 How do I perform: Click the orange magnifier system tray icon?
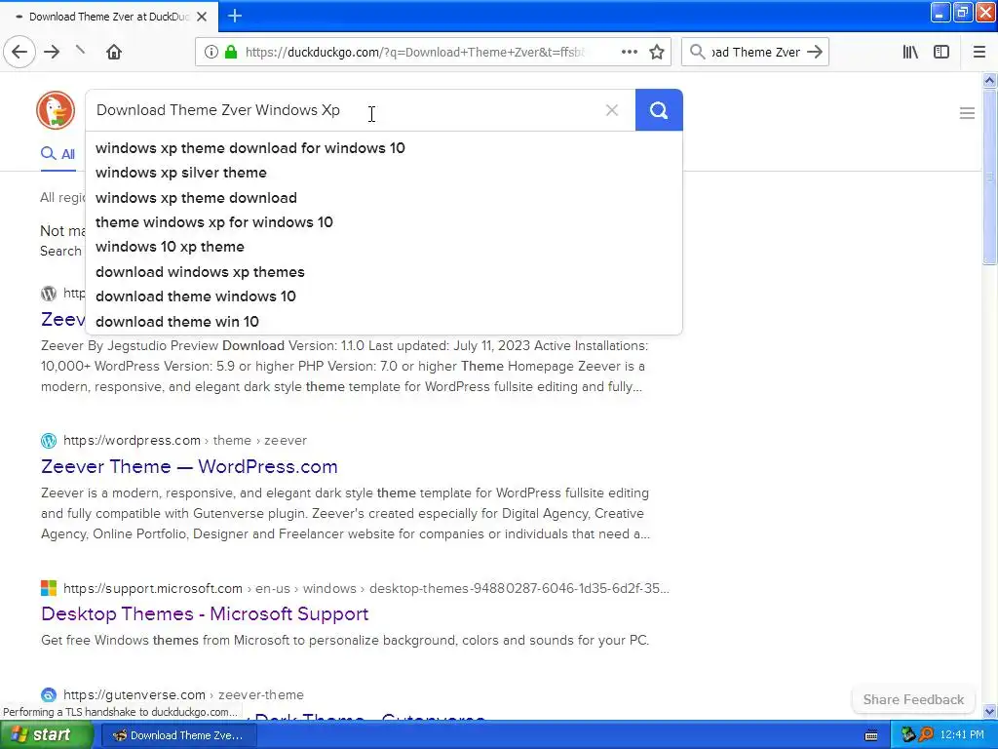(x=927, y=735)
